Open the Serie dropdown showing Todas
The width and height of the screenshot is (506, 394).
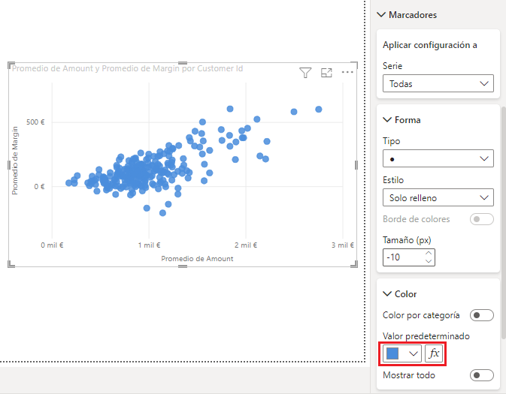tap(438, 84)
